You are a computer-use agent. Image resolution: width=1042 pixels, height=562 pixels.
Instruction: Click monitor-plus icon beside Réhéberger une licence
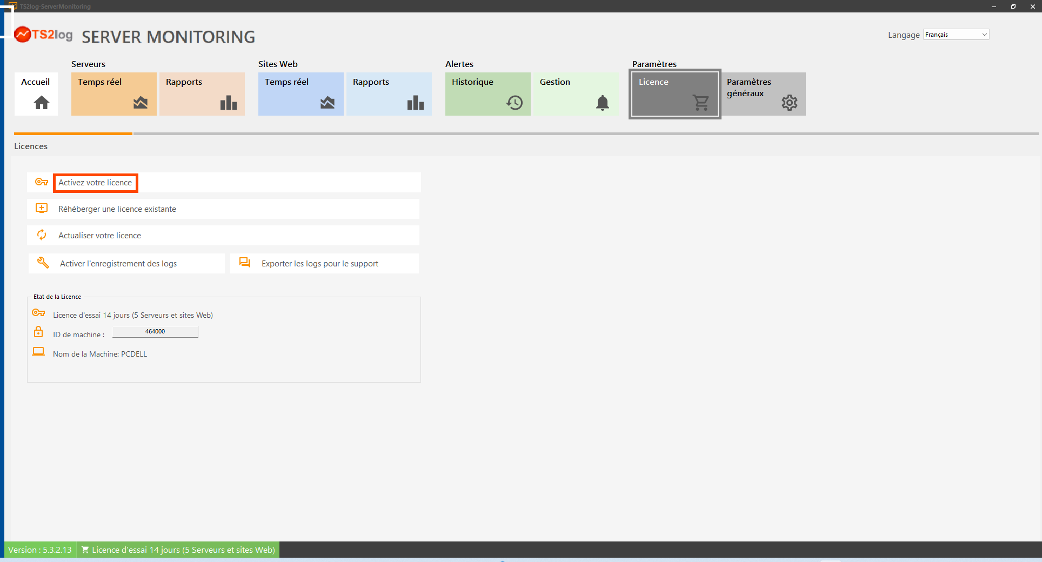click(x=42, y=208)
